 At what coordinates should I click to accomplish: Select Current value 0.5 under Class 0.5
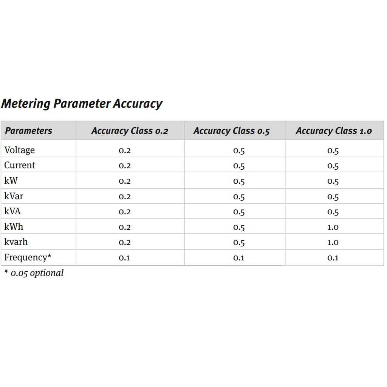pyautogui.click(x=239, y=166)
